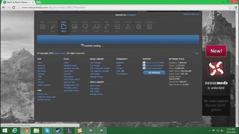The height and width of the screenshot is (134, 239).
Task: Open the Top supporter images link
Action: click(x=100, y=71)
